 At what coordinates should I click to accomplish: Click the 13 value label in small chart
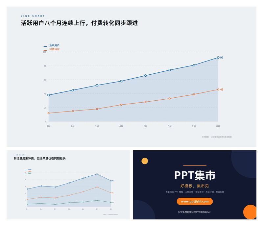point(113,203)
